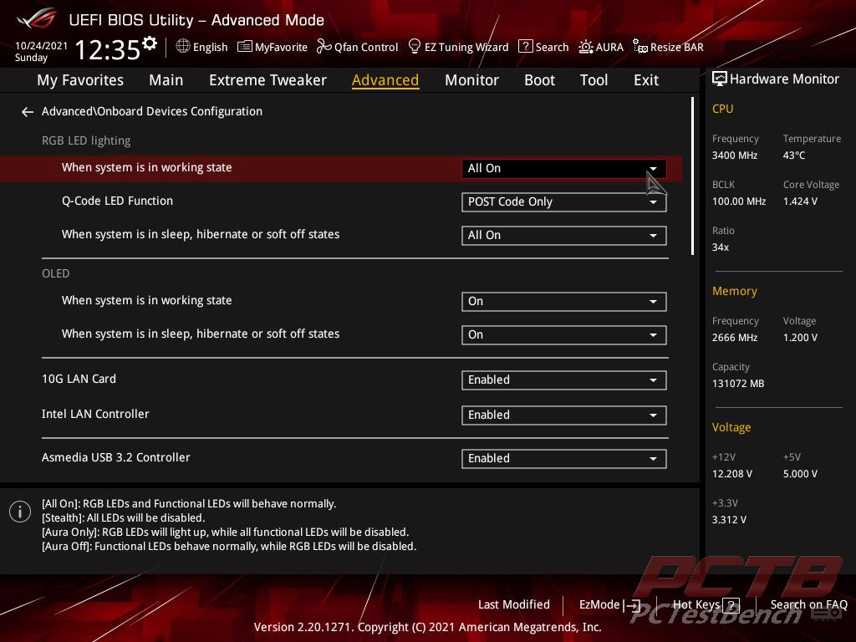Open 10G LAN Card dropdown
Image resolution: width=856 pixels, height=642 pixels.
[x=564, y=380]
